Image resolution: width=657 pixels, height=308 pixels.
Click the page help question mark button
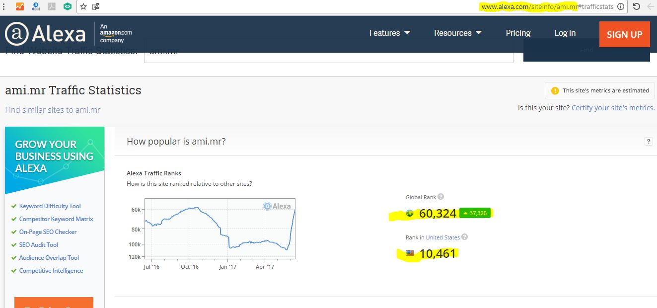coord(649,141)
